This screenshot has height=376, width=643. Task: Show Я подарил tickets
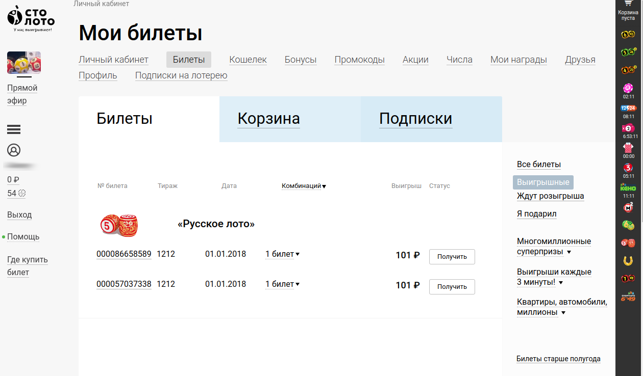click(537, 214)
